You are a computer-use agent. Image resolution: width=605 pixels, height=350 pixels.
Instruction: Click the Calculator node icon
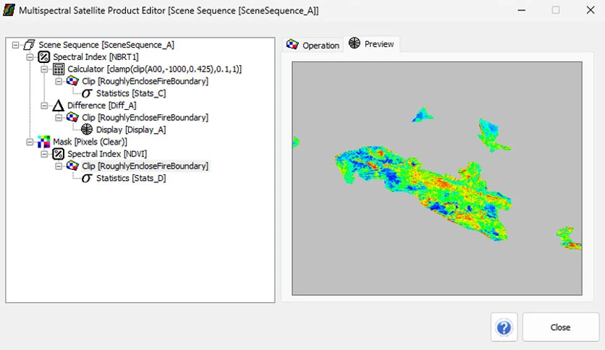(59, 69)
